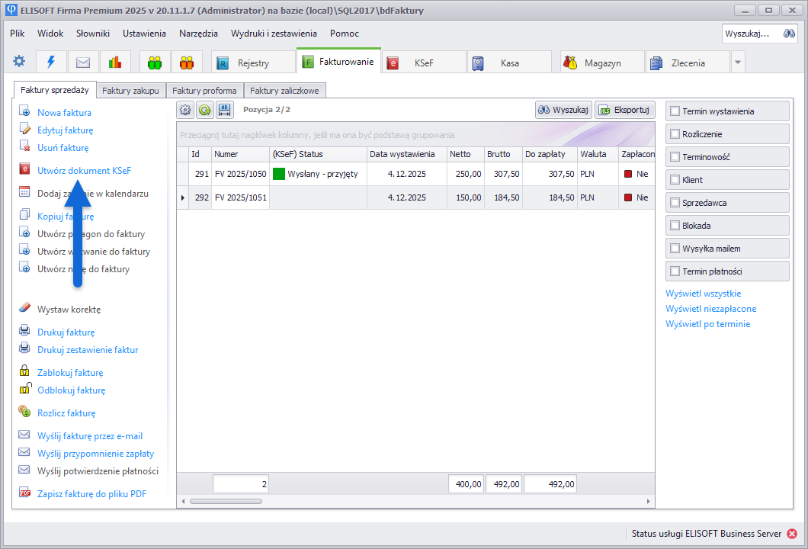
Task: Click the grid settings gear above table
Action: 185,110
